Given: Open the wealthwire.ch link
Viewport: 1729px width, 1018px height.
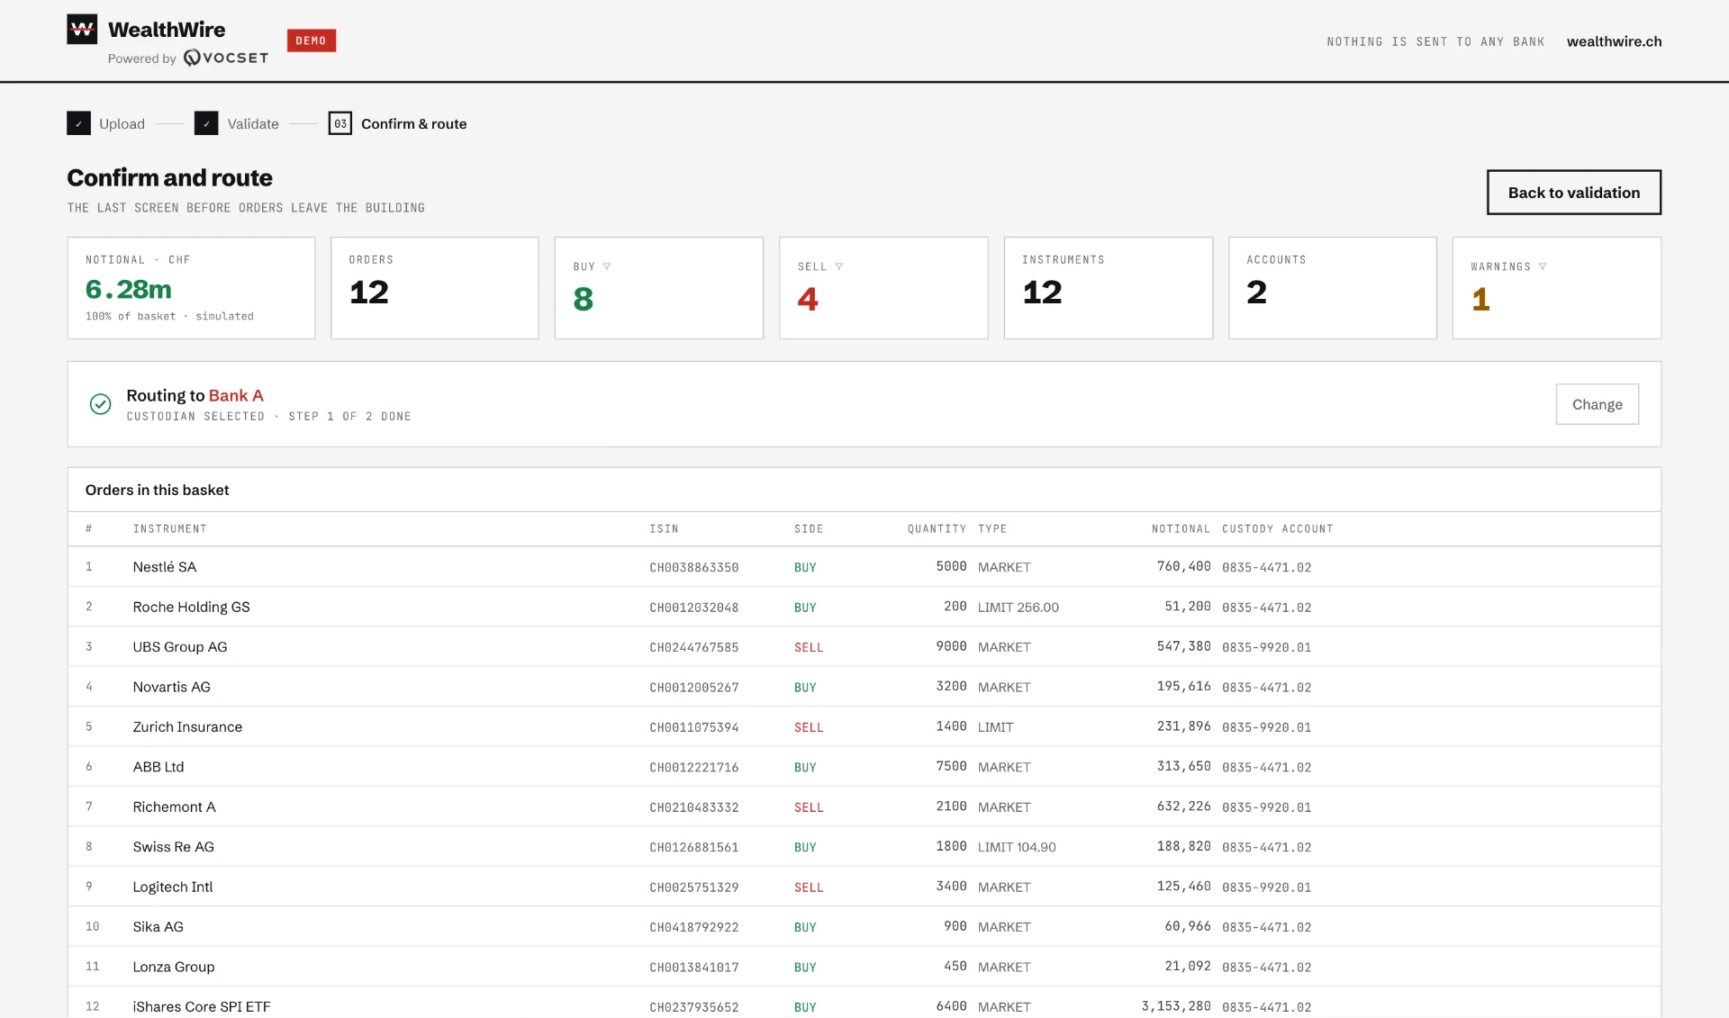Looking at the screenshot, I should (1614, 41).
